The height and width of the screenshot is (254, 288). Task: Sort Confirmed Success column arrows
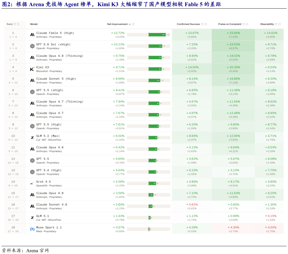tap(202, 24)
